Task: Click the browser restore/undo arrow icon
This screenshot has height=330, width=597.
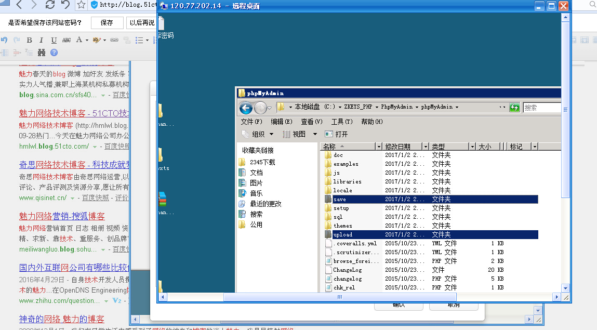Action: (65, 5)
